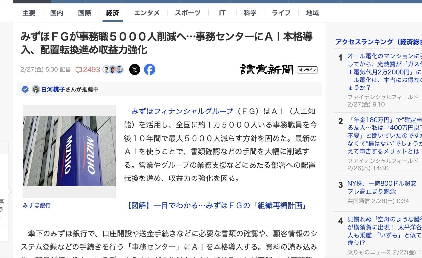This screenshot has height=258, width=422.
Task: Open ranking article about 年金180万円
Action: [x=385, y=136]
